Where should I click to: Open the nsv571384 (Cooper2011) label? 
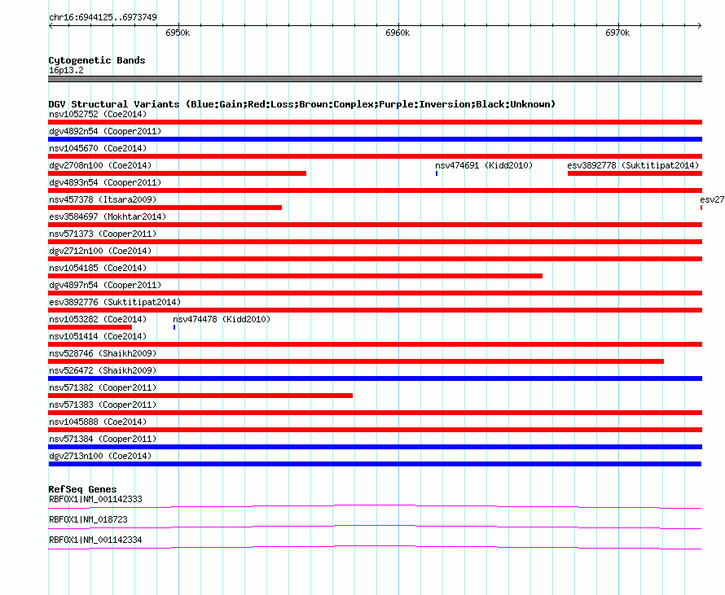pos(103,439)
